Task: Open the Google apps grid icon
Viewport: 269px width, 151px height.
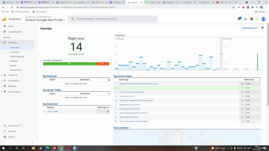Action: [x=245, y=19]
